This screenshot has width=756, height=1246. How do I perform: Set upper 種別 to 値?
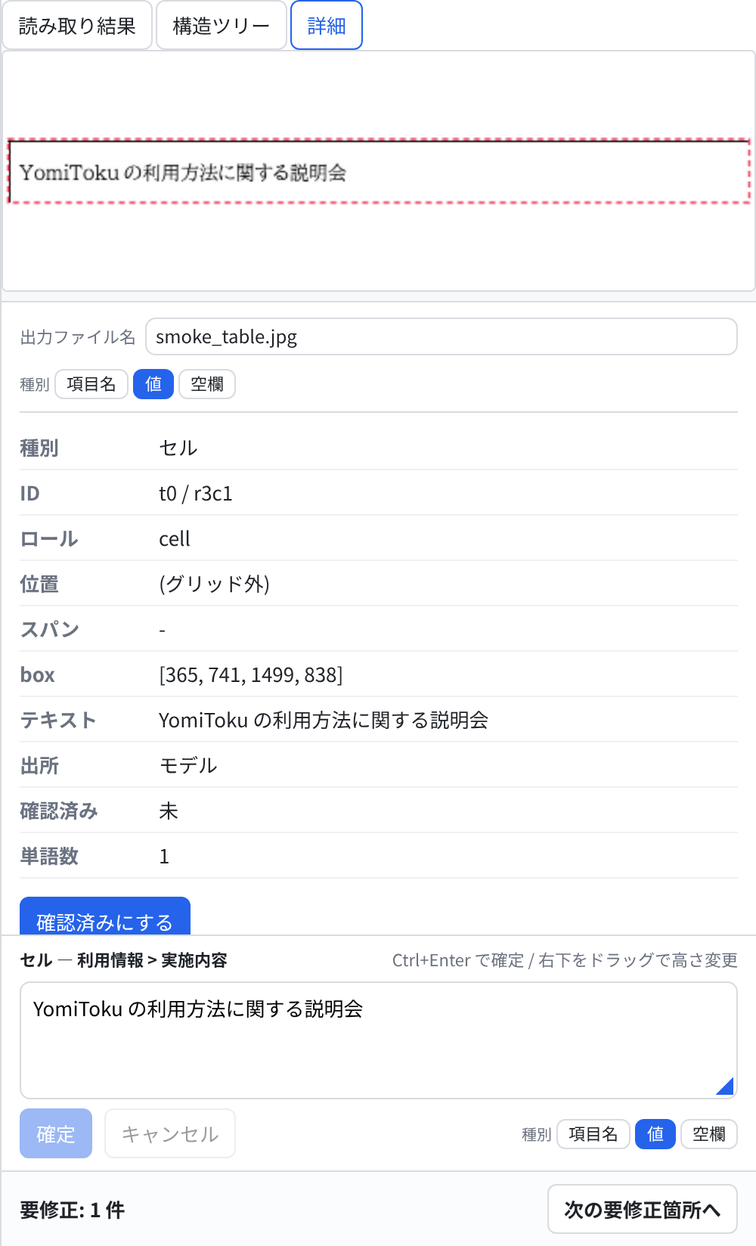[153, 384]
